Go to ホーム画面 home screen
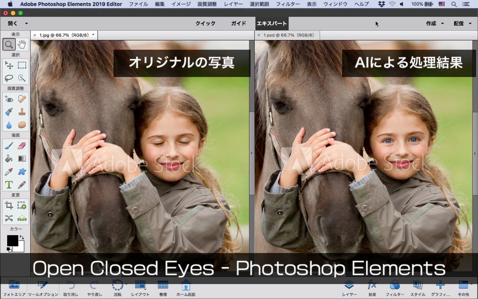The height and width of the screenshot is (299, 478). 186,288
